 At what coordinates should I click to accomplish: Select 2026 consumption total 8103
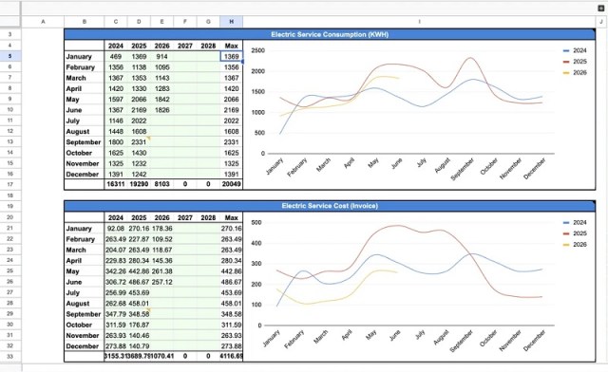162,184
